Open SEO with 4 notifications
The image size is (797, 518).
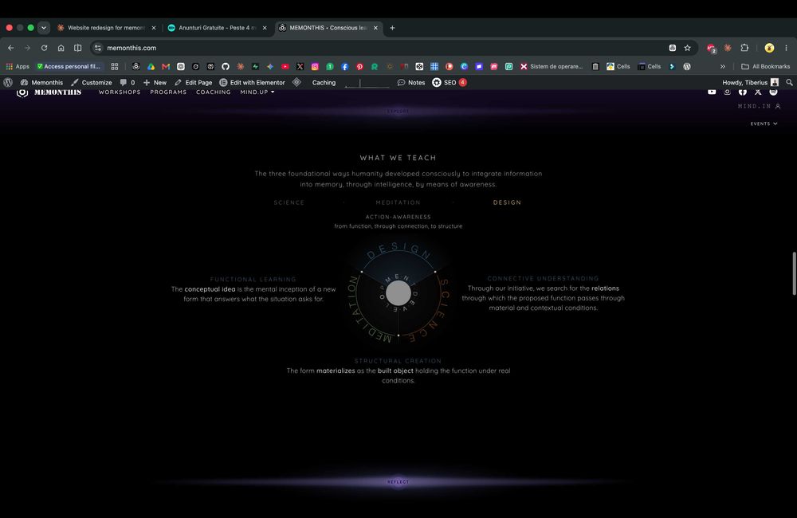tap(450, 82)
